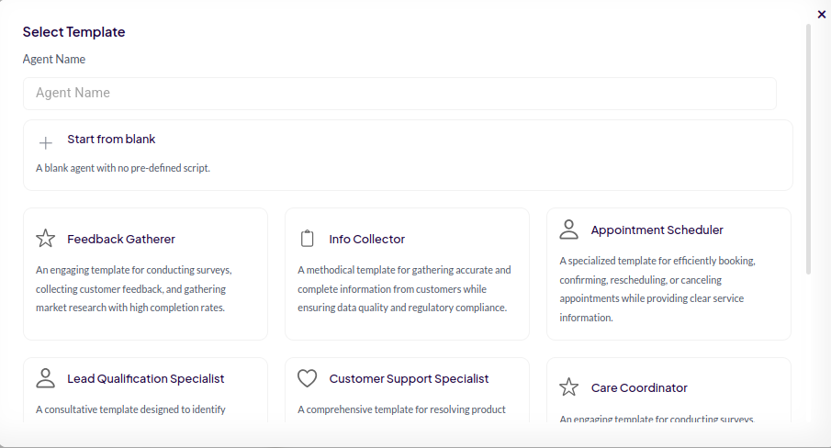This screenshot has height=448, width=831.
Task: Click the star icon on Care Coordinator
Action: coord(569,387)
